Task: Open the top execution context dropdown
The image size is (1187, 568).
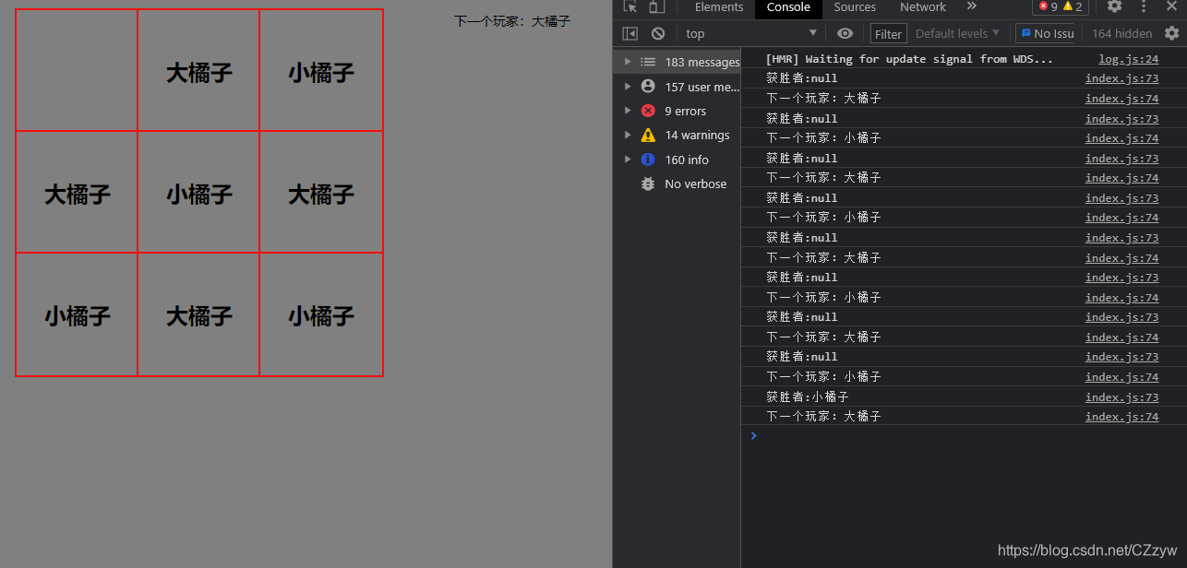Action: tap(749, 32)
